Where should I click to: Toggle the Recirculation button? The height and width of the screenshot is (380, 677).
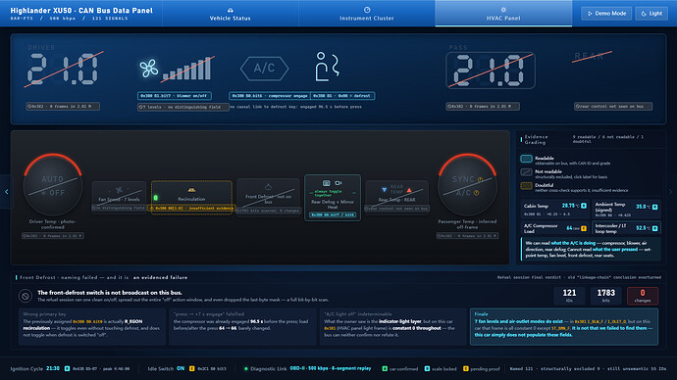pos(191,197)
